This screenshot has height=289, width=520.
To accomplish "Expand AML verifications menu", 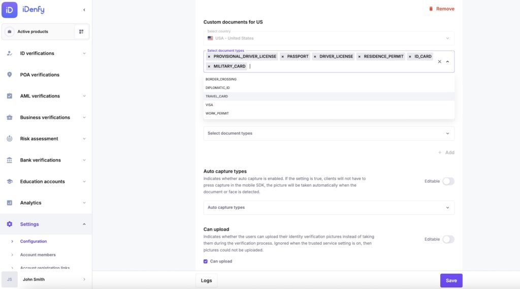I will tap(84, 96).
